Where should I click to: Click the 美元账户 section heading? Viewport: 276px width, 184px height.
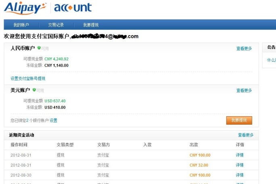[x=20, y=90]
